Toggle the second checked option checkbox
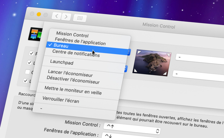Image resolution: width=224 pixels, height=138 pixels. pyautogui.click(x=30, y=62)
